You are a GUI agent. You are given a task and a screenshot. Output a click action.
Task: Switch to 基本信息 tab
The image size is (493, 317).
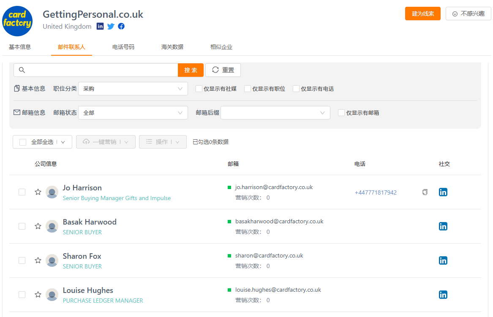coord(20,47)
